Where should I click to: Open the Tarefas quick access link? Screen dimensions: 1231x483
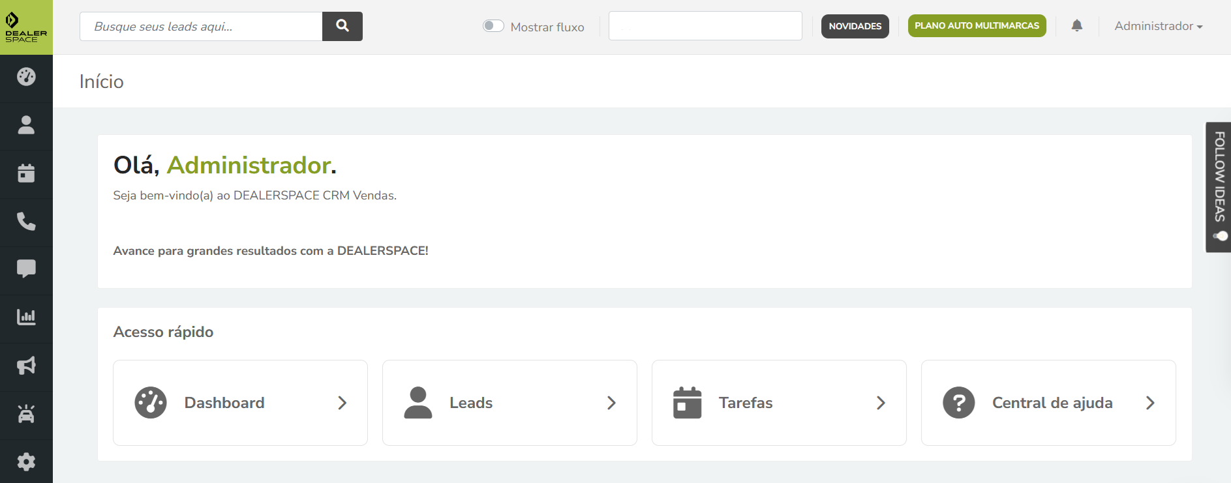pyautogui.click(x=779, y=403)
